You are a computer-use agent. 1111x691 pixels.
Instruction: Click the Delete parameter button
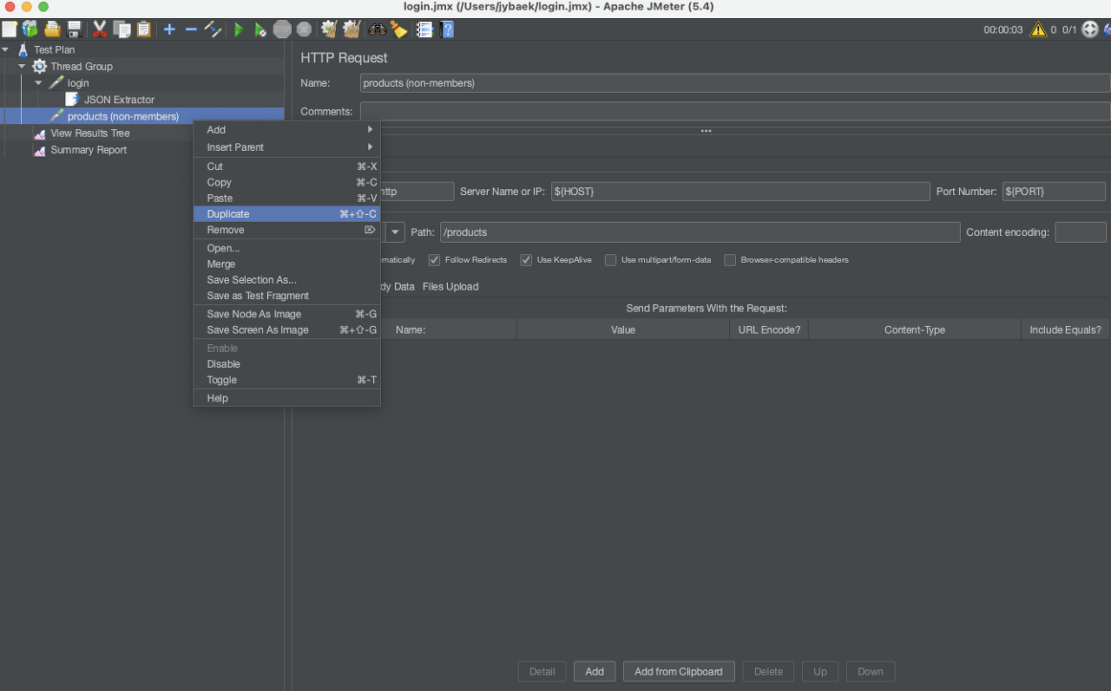[768, 672]
